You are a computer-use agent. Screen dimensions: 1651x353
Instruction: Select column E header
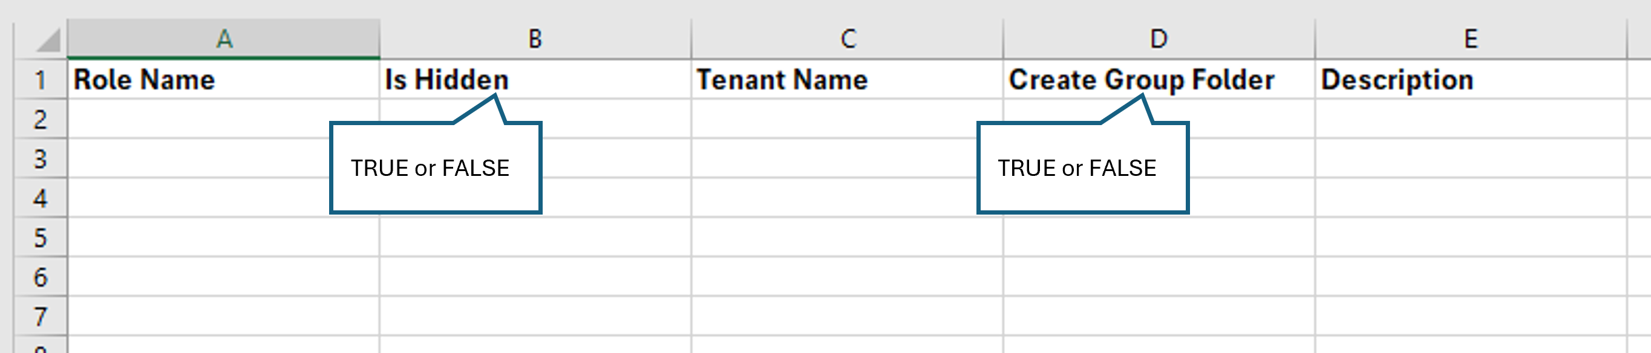click(x=1471, y=39)
